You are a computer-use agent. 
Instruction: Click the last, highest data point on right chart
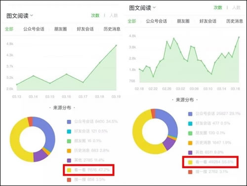239,37
